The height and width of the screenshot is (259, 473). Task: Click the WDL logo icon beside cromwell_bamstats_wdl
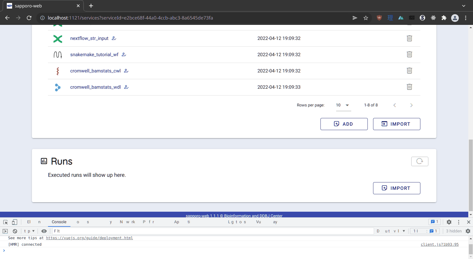tap(58, 87)
